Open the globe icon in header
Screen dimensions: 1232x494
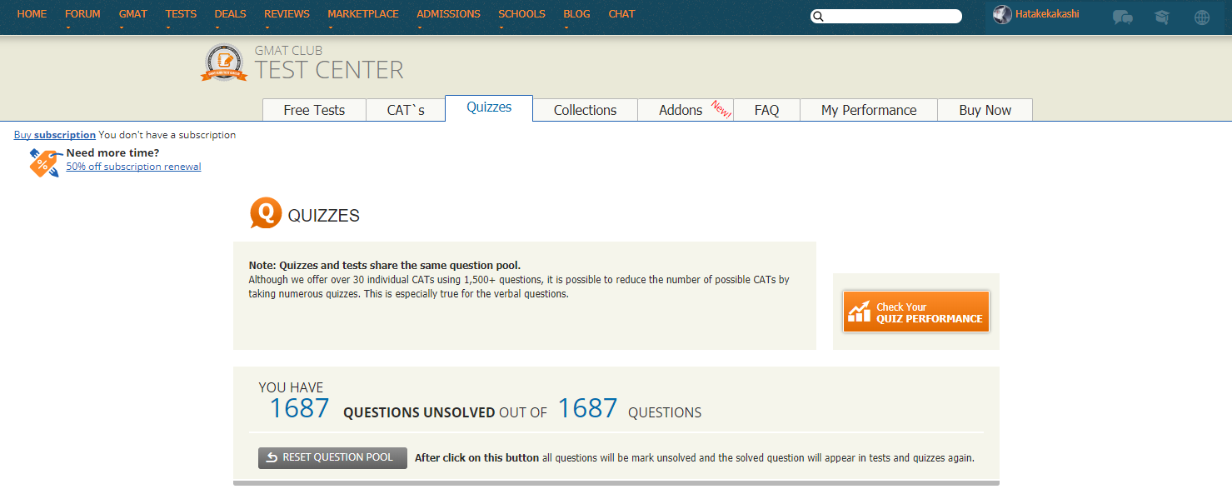pyautogui.click(x=1201, y=17)
